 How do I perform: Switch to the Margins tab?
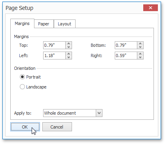point(22,23)
